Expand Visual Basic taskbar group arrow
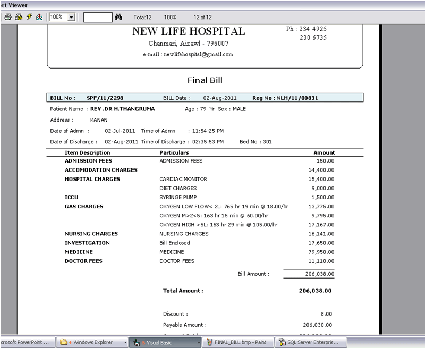Image resolution: width=426 pixels, height=349 pixels. click(199, 343)
